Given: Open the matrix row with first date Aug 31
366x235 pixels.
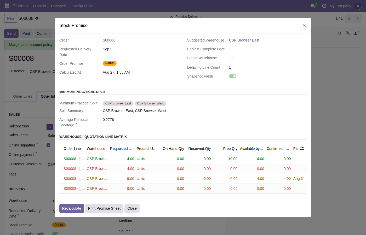Looking at the screenshot, I should [183, 179].
